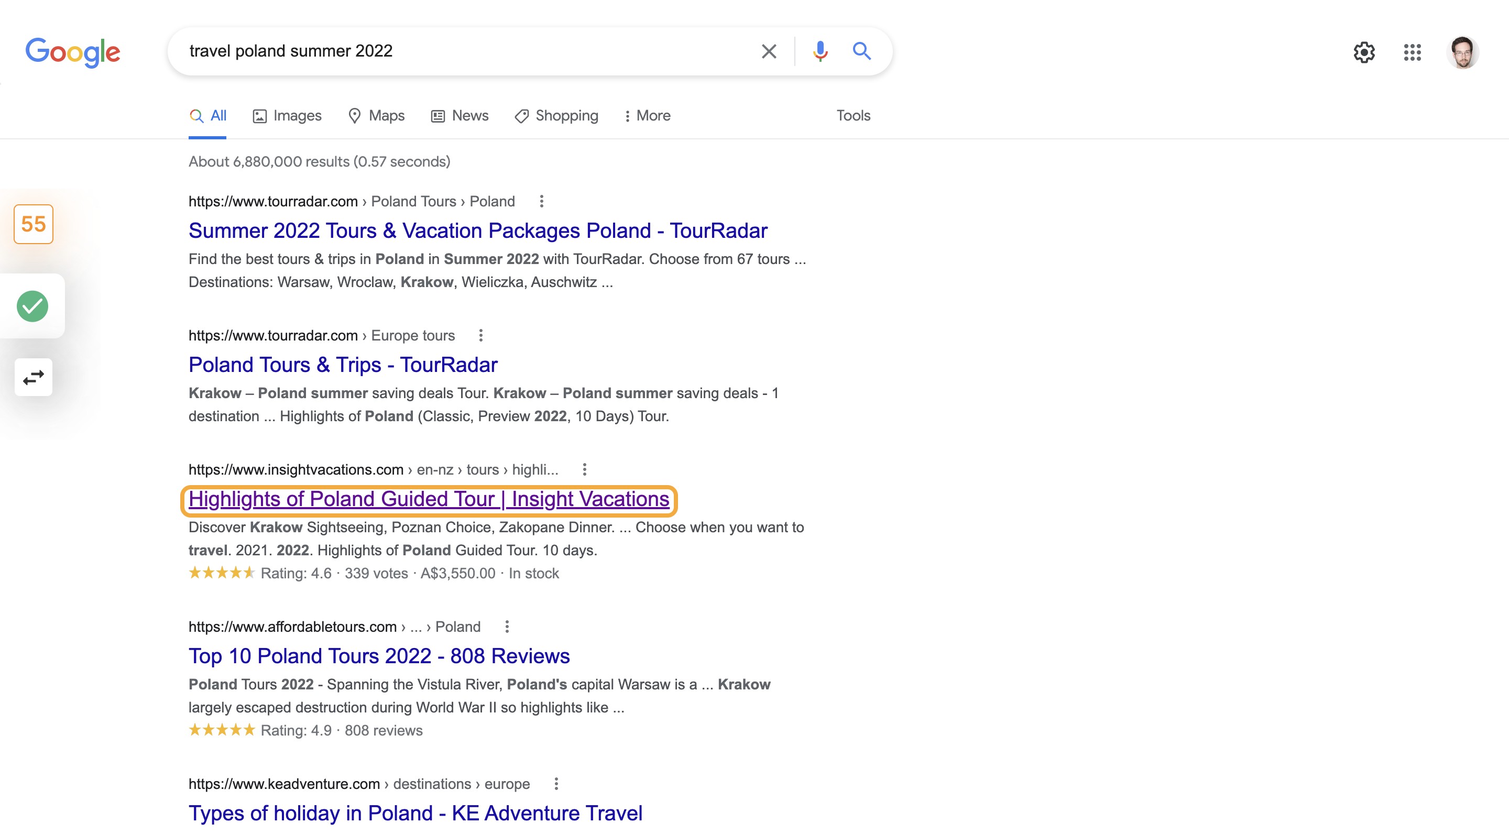This screenshot has height=834, width=1509.
Task: Open options menu for first TourRadar result
Action: coord(541,202)
